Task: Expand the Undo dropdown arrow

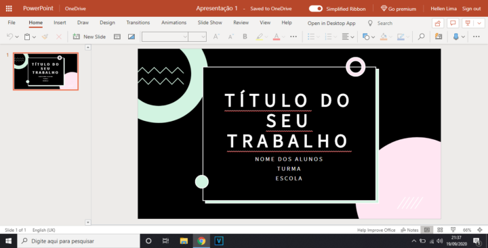Action: pyautogui.click(x=17, y=37)
